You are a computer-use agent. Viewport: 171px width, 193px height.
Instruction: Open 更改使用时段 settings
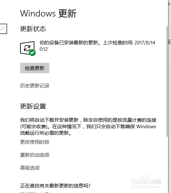35,142
